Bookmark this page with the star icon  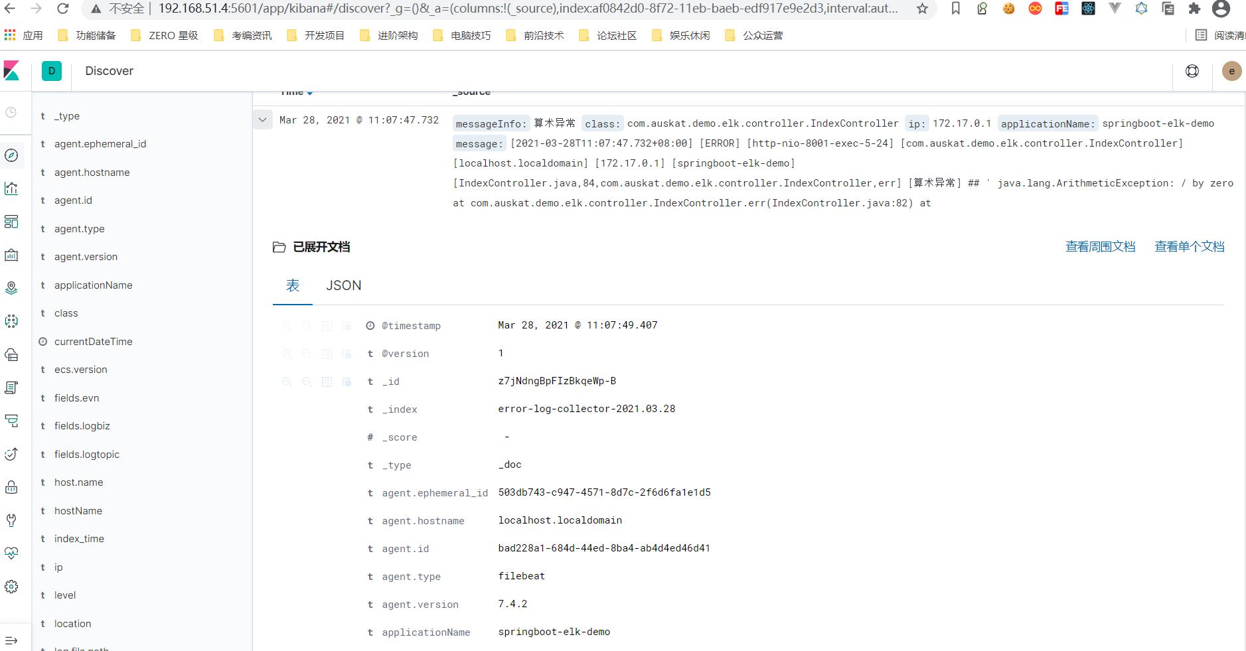(x=922, y=9)
